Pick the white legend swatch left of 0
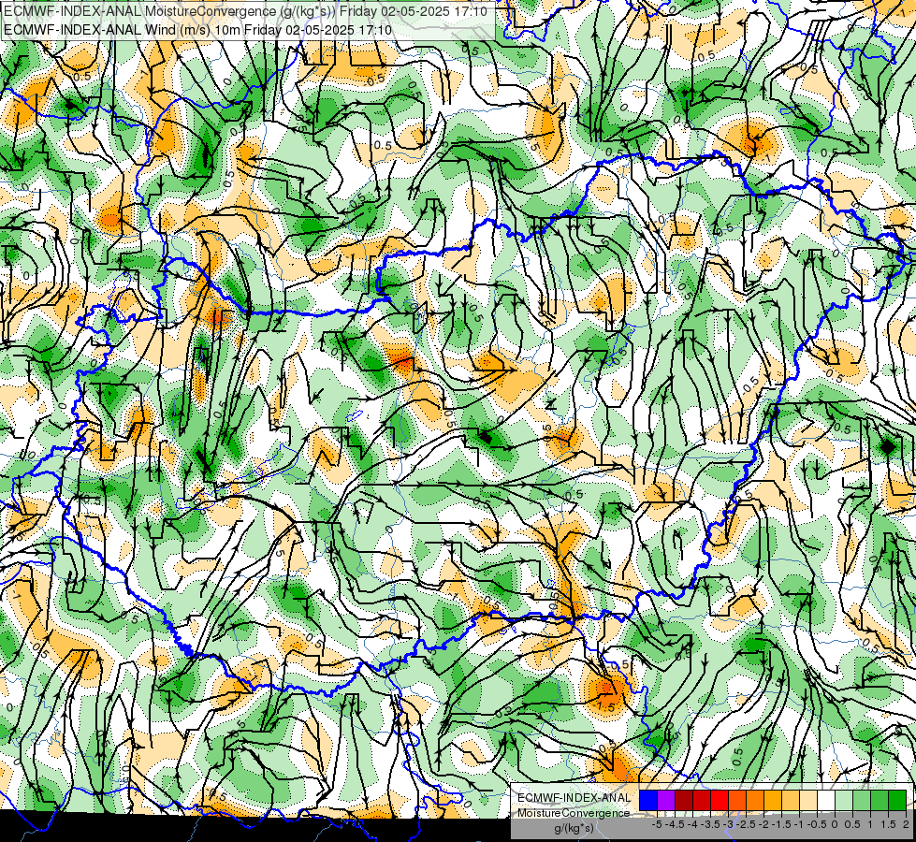The height and width of the screenshot is (842, 916). tap(826, 800)
